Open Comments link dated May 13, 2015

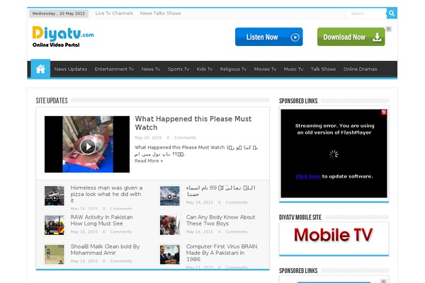121,261
